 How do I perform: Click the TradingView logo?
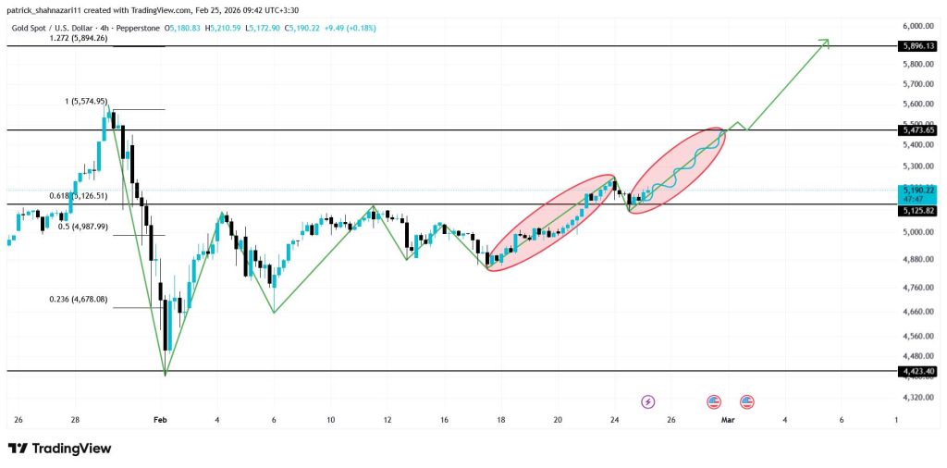[x=60, y=449]
